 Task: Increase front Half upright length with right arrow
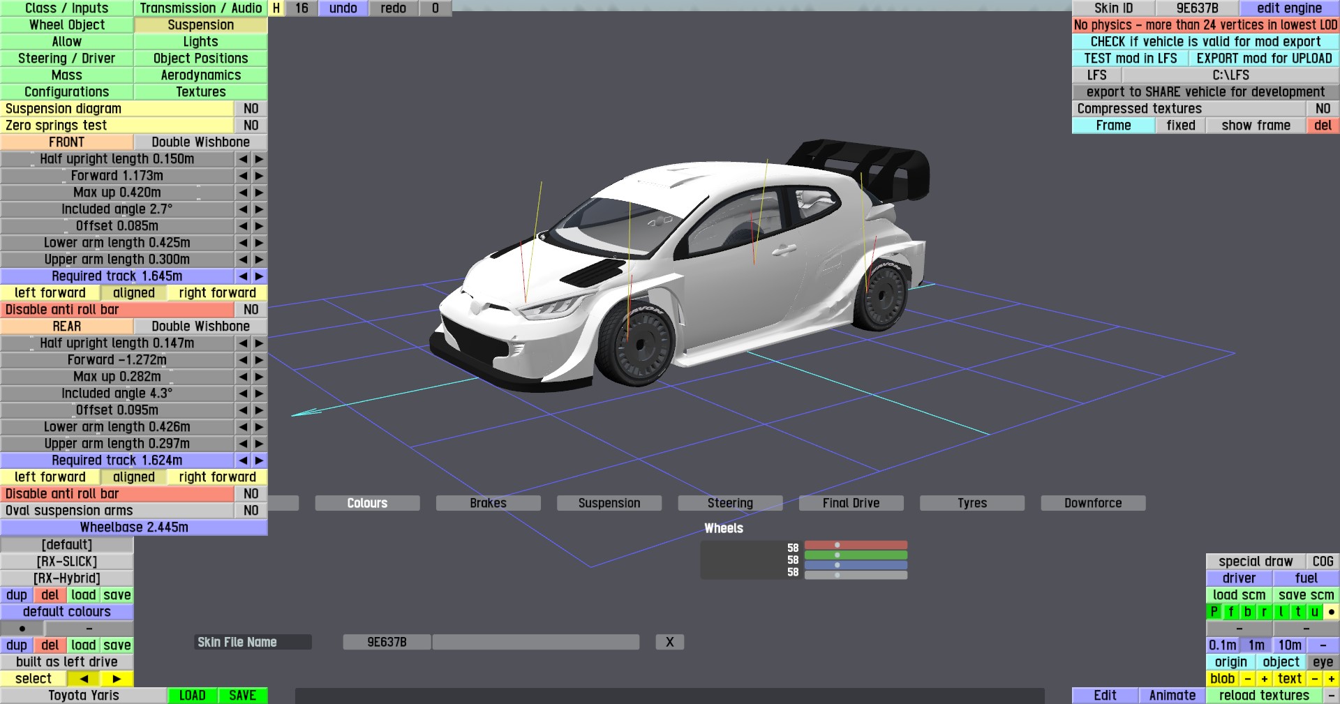(x=259, y=159)
